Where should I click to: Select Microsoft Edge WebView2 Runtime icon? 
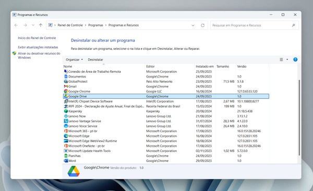pos(66,141)
